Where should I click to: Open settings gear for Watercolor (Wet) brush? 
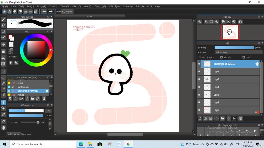(47, 91)
